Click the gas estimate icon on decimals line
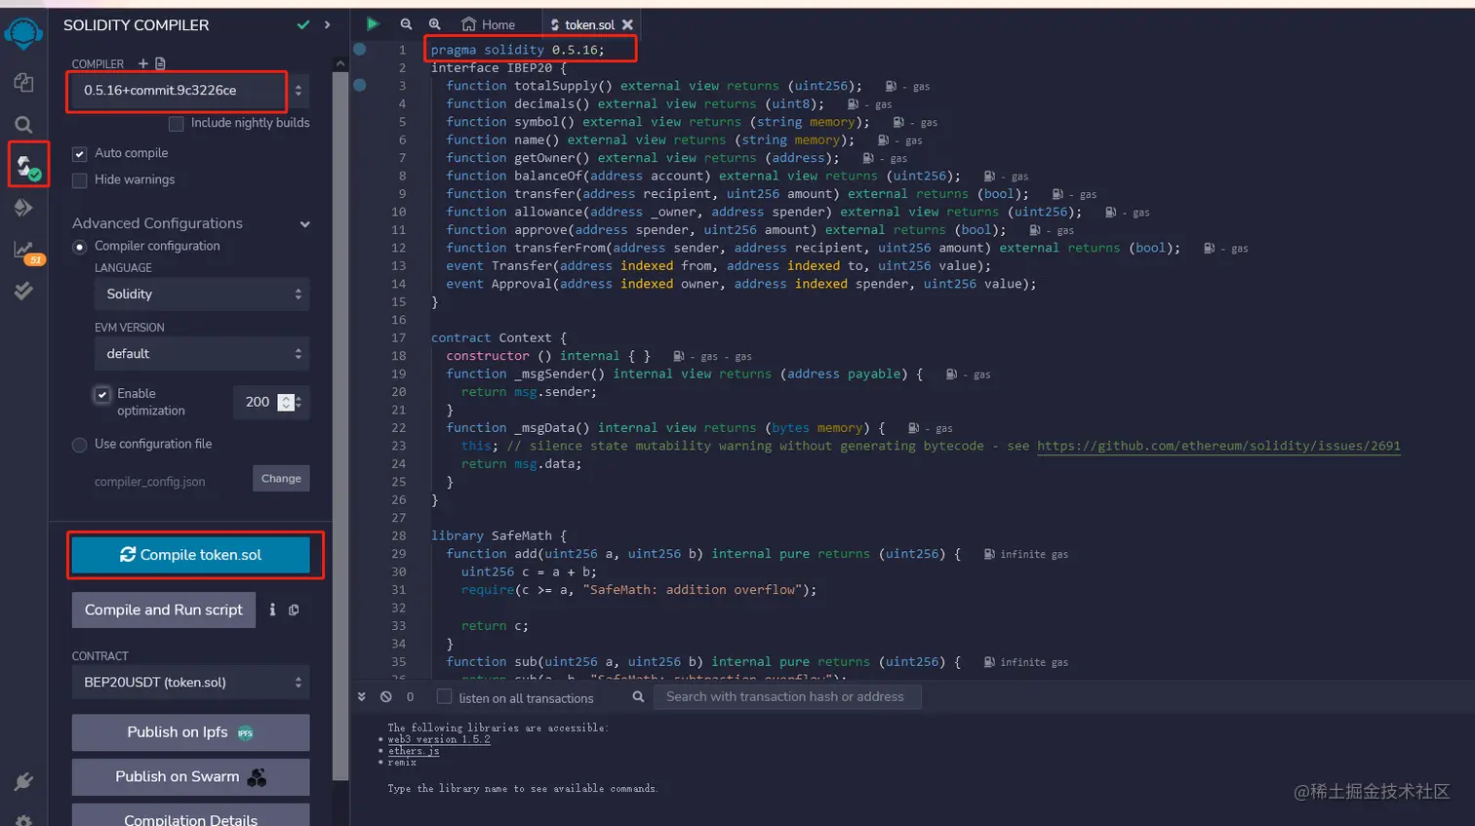This screenshot has height=826, width=1475. [x=854, y=104]
